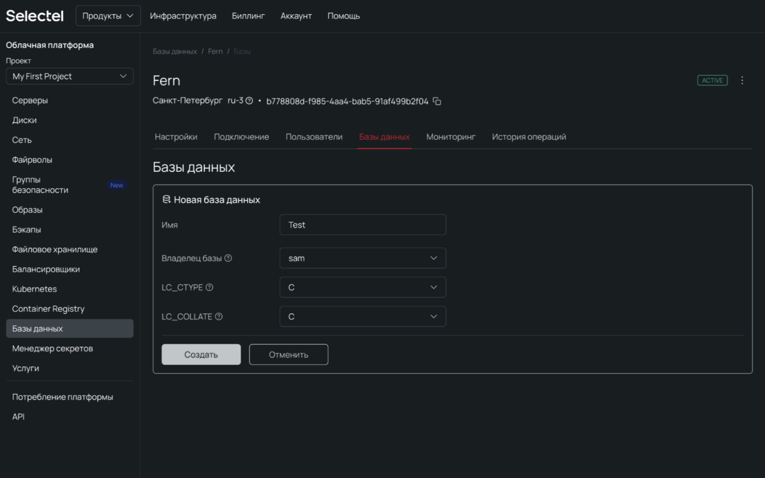
Task: Open the three-dot cluster actions menu
Action: click(x=742, y=80)
